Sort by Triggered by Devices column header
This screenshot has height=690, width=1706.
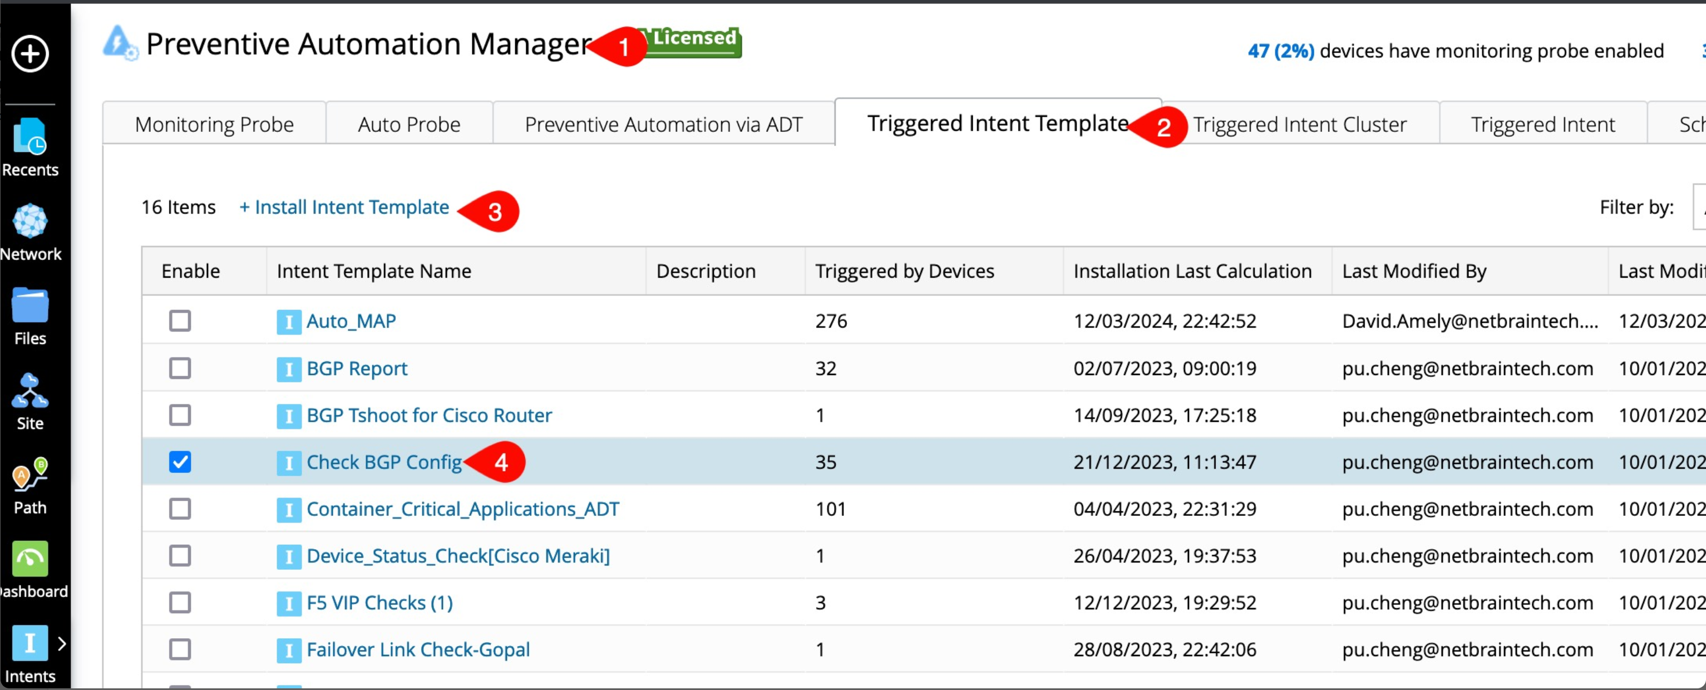904,271
